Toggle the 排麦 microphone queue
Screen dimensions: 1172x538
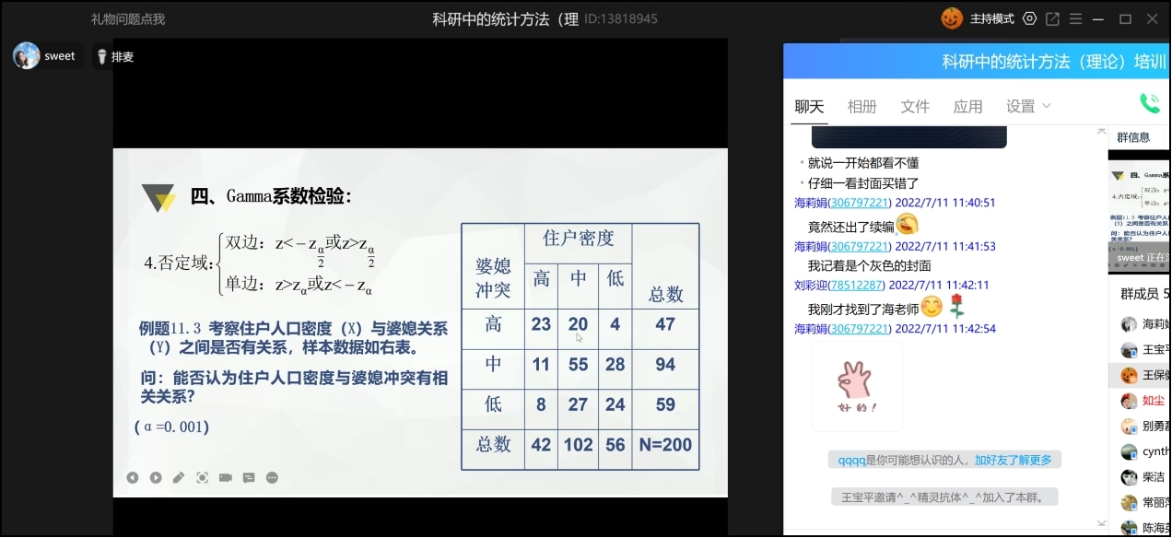click(116, 57)
